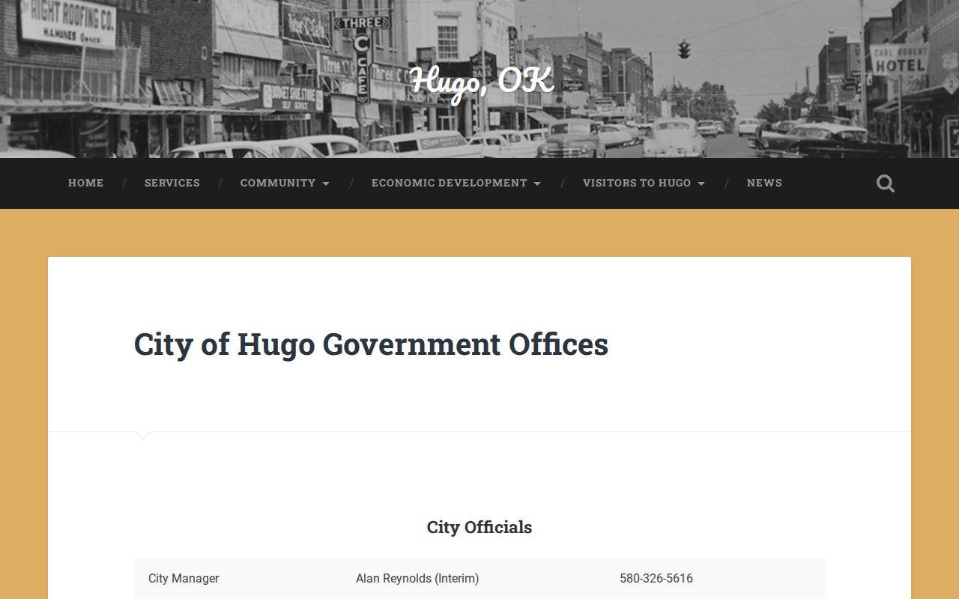This screenshot has width=959, height=599.
Task: Go to the Home menu item
Action: point(86,183)
